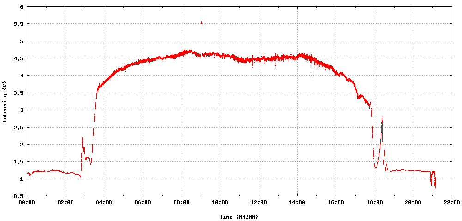Click the "0.5" intensity tick label

[19, 196]
